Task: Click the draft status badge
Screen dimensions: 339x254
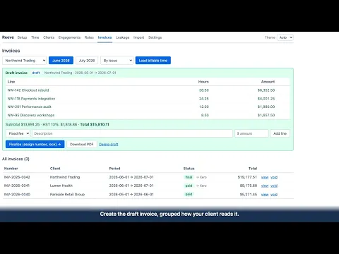Action: [x=36, y=73]
